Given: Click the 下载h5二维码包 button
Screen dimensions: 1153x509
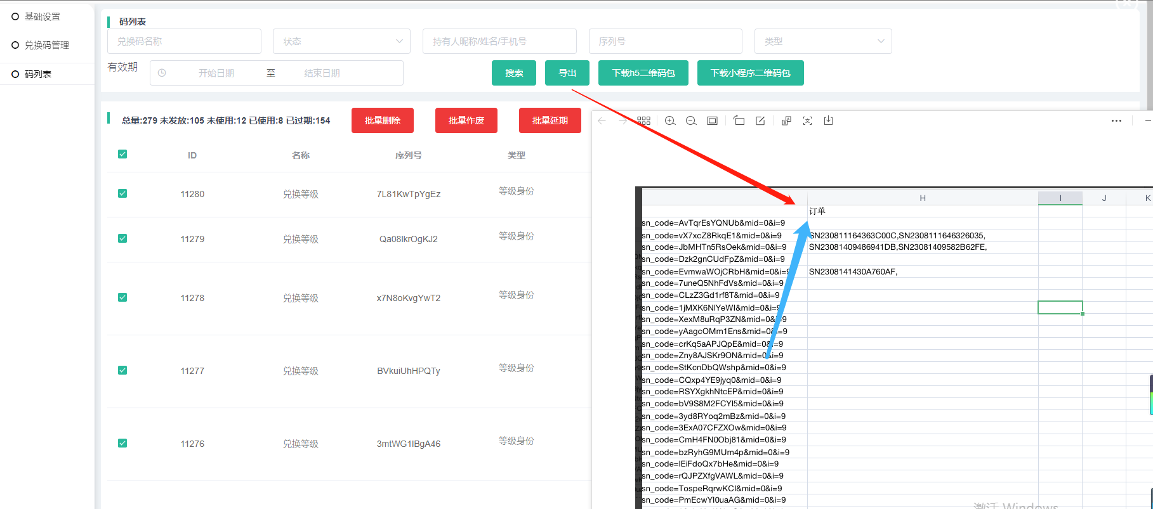Looking at the screenshot, I should click(x=643, y=73).
